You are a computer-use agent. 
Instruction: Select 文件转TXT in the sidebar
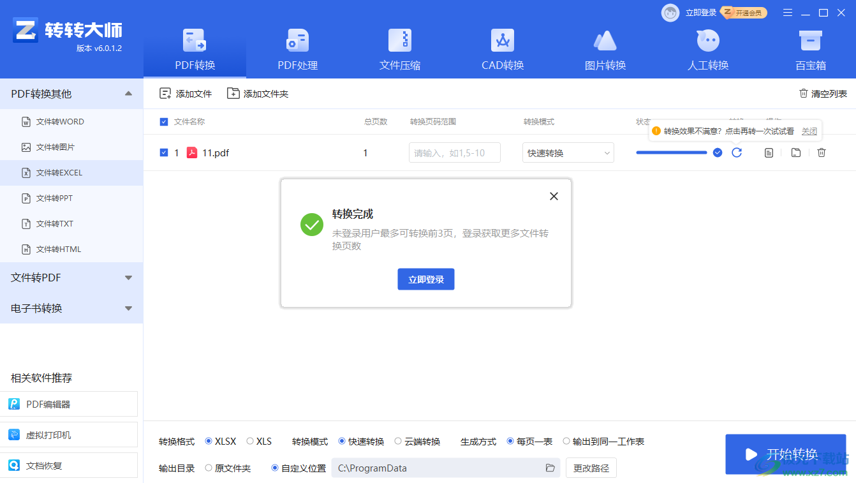click(71, 224)
